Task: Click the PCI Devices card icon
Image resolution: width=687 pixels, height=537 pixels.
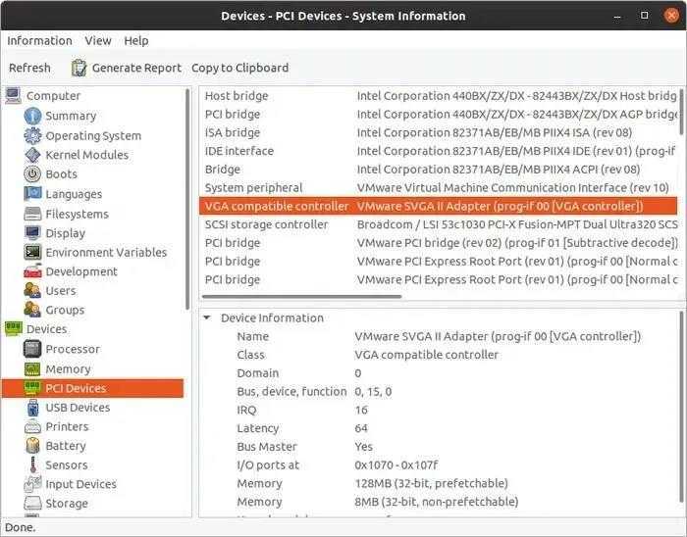Action: click(32, 388)
